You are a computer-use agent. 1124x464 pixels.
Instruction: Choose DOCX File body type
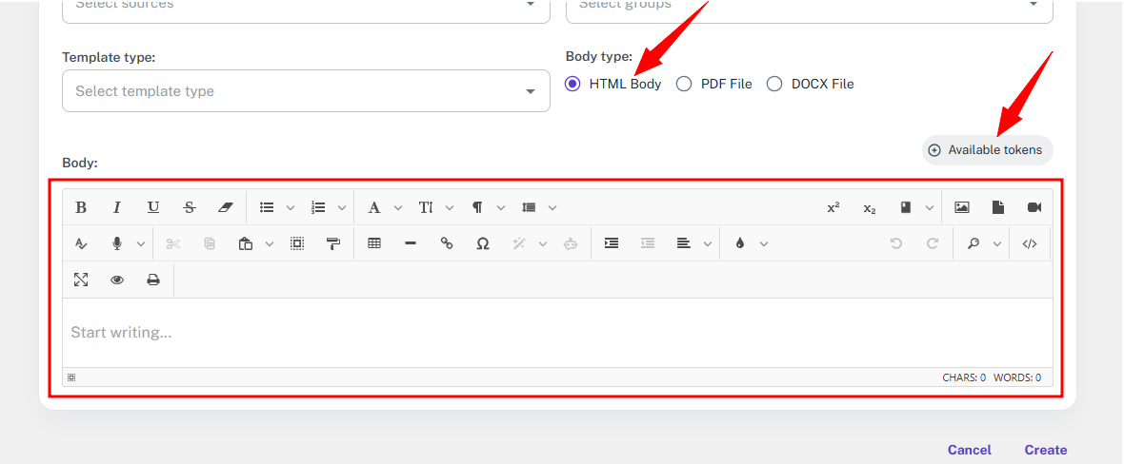(x=774, y=84)
